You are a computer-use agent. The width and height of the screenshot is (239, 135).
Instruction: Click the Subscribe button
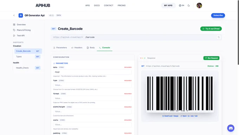pyautogui.click(x=218, y=15)
